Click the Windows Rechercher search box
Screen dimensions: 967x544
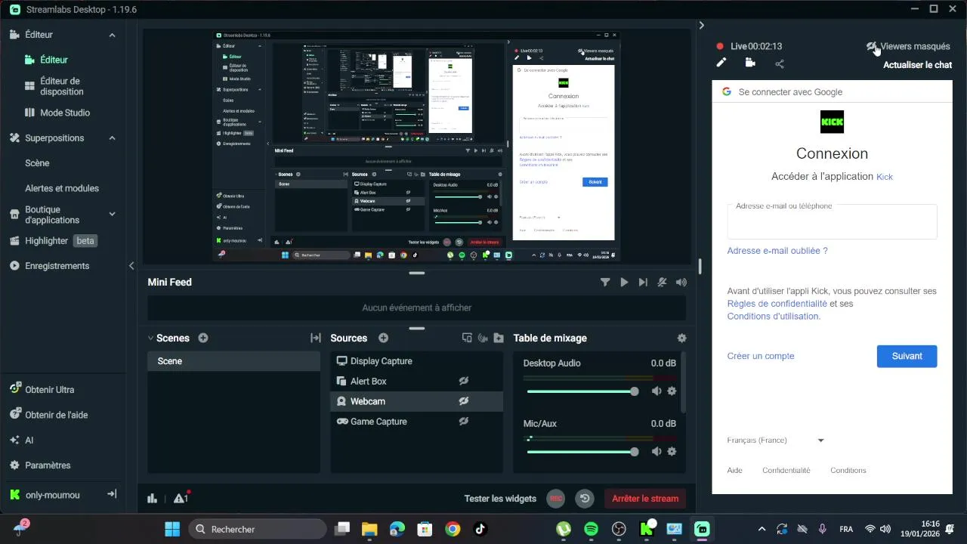coord(257,529)
